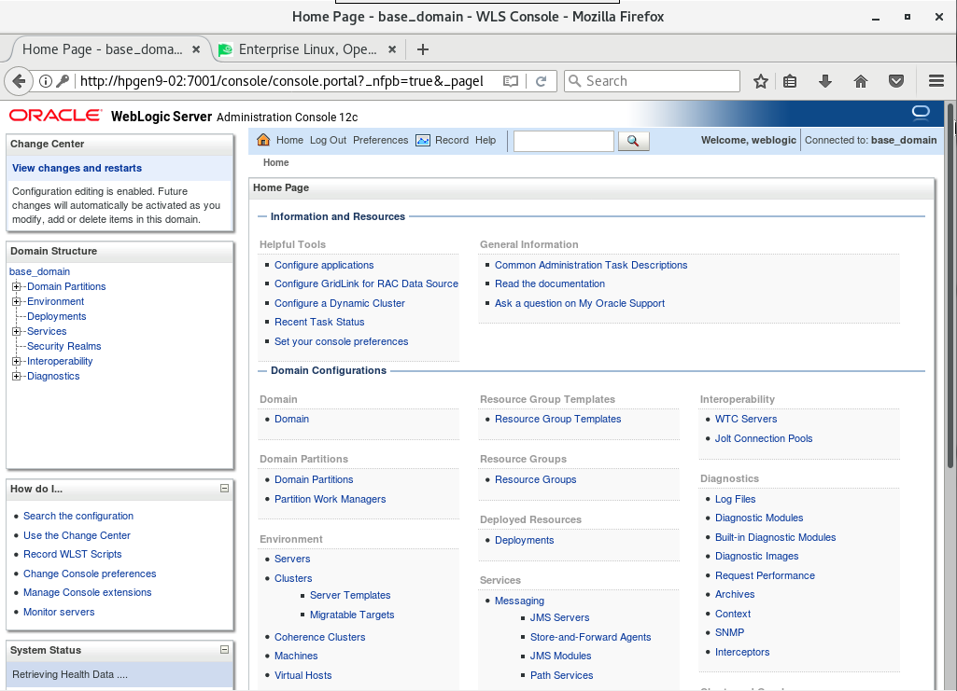Collapse the How do I panel

[224, 488]
